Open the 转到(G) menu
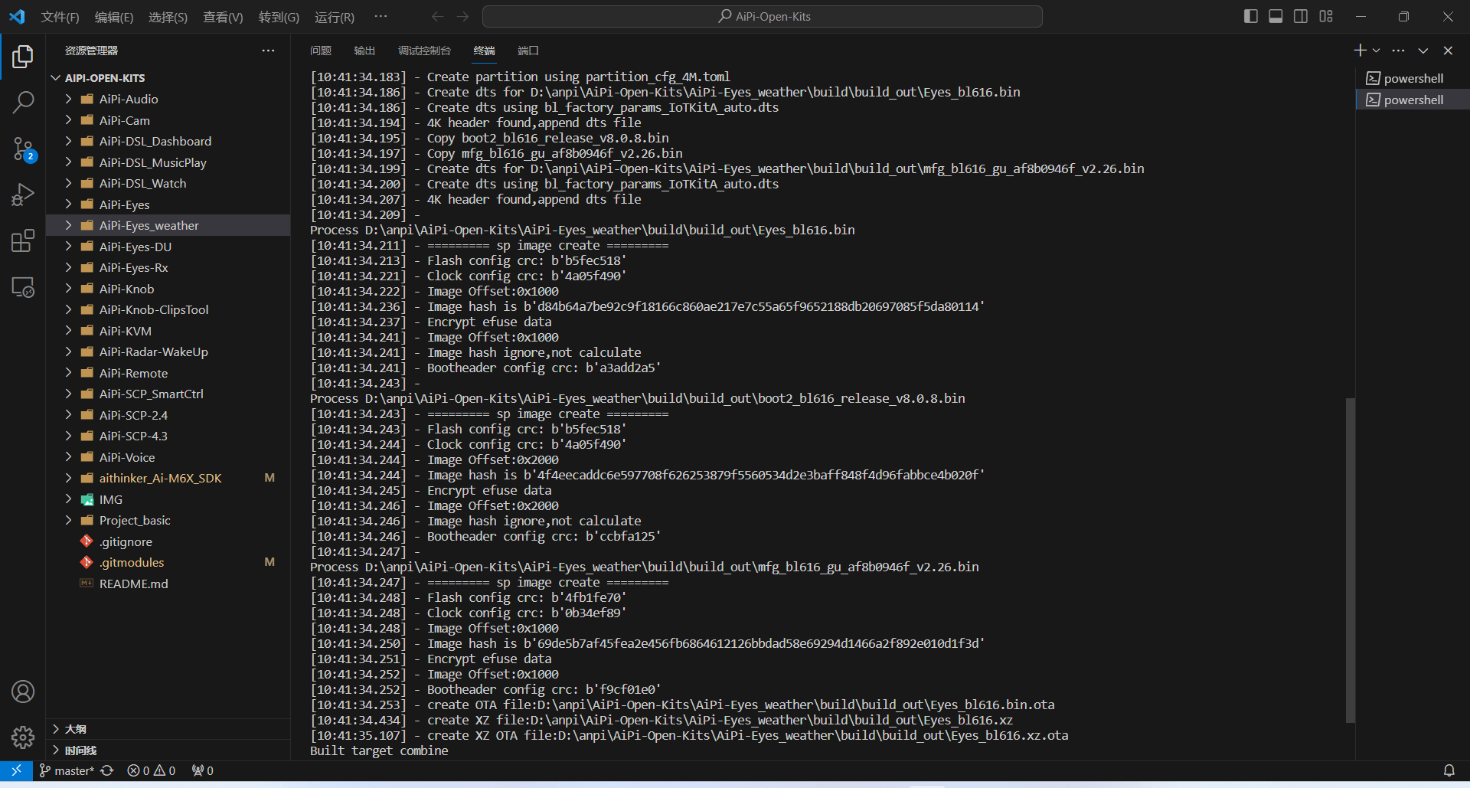Image resolution: width=1470 pixels, height=788 pixels. point(279,17)
